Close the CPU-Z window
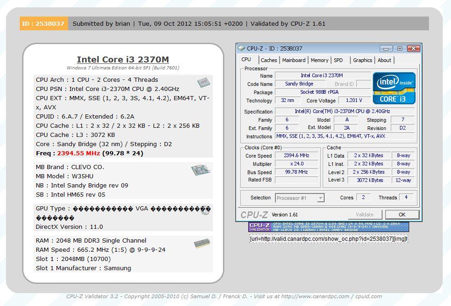The height and width of the screenshot is (306, 451). pyautogui.click(x=414, y=49)
